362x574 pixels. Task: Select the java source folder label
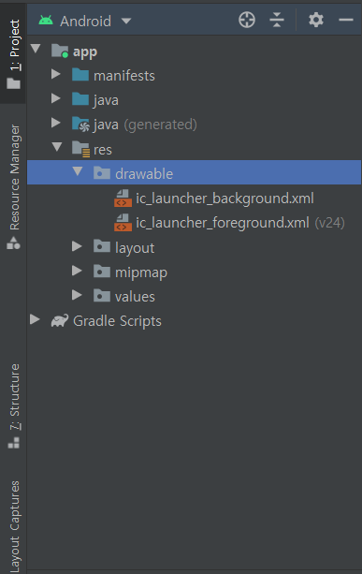106,100
